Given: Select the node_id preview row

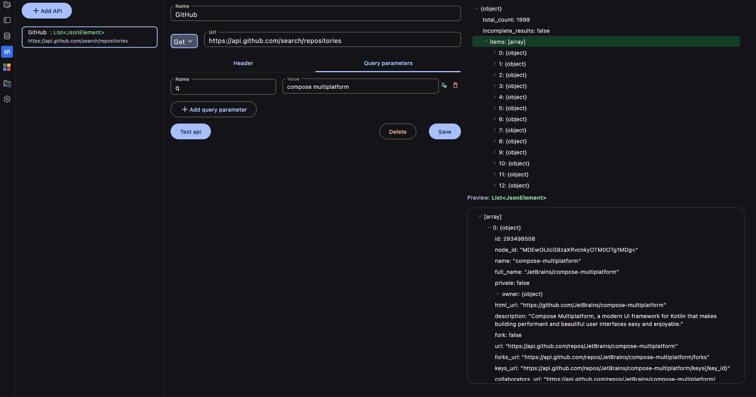Looking at the screenshot, I should tap(566, 250).
